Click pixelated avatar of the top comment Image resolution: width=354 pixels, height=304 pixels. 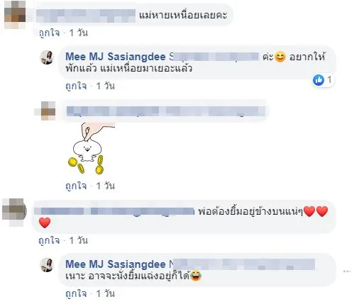[15, 15]
